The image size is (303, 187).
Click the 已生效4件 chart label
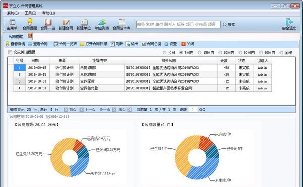pos(159,148)
